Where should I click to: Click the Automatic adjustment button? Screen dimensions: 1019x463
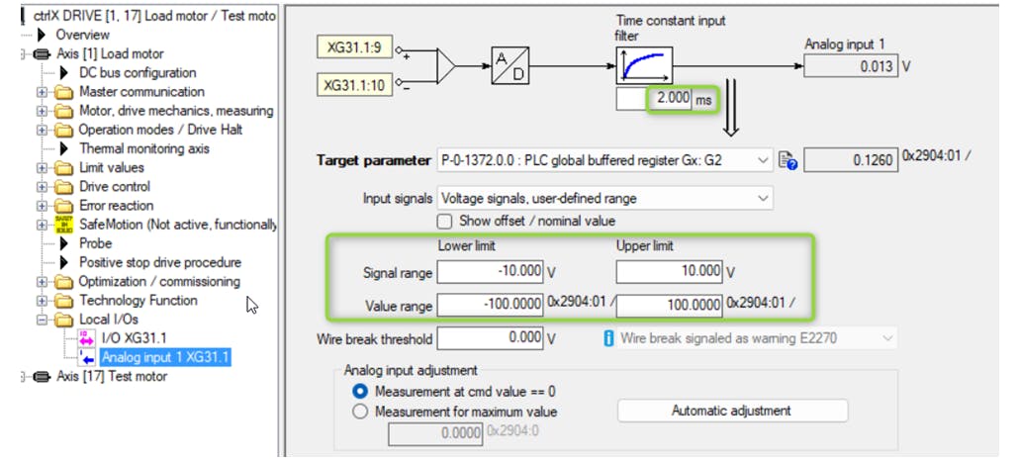point(732,410)
